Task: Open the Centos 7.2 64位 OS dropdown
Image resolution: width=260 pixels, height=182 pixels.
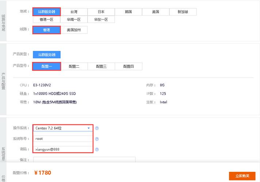Action: pyautogui.click(x=63, y=128)
